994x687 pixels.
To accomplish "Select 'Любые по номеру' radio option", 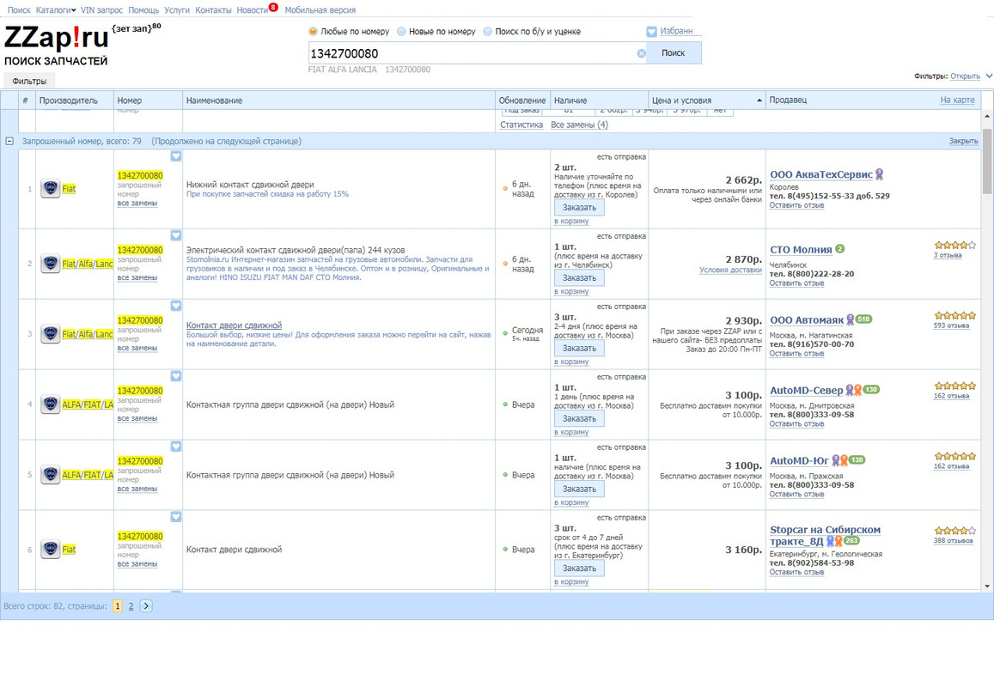I will coord(313,31).
